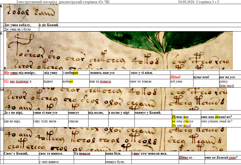Image resolution: width=241 pixels, height=165 pixels.
Task: Select the cell 'ото не Божий укоє?'
Action: 223,157
